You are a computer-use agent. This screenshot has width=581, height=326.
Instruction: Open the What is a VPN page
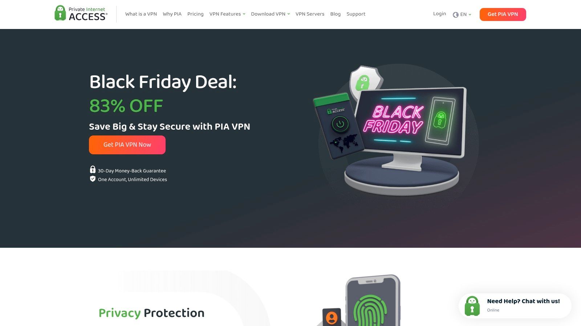coord(141,14)
